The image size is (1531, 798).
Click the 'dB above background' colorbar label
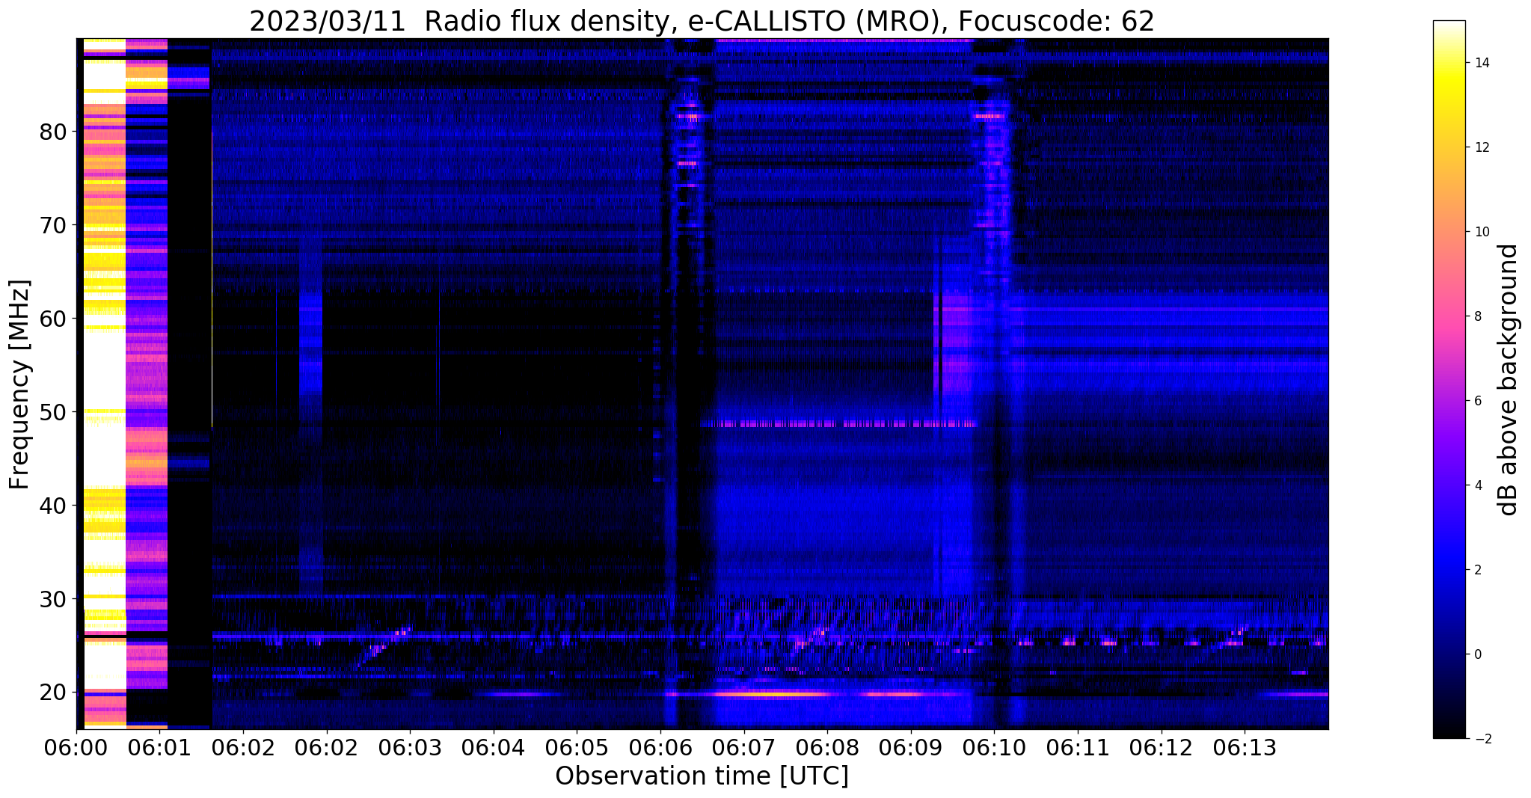coord(1508,379)
